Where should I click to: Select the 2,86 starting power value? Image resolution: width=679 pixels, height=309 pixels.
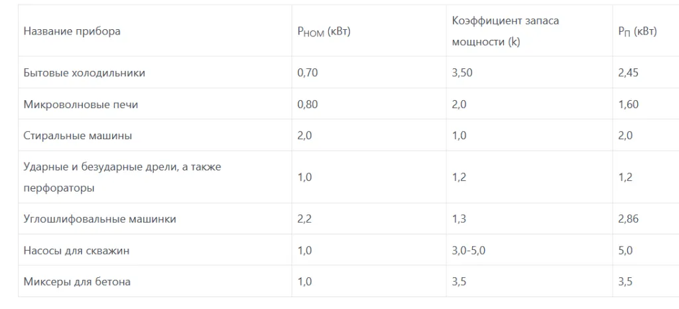(x=628, y=219)
